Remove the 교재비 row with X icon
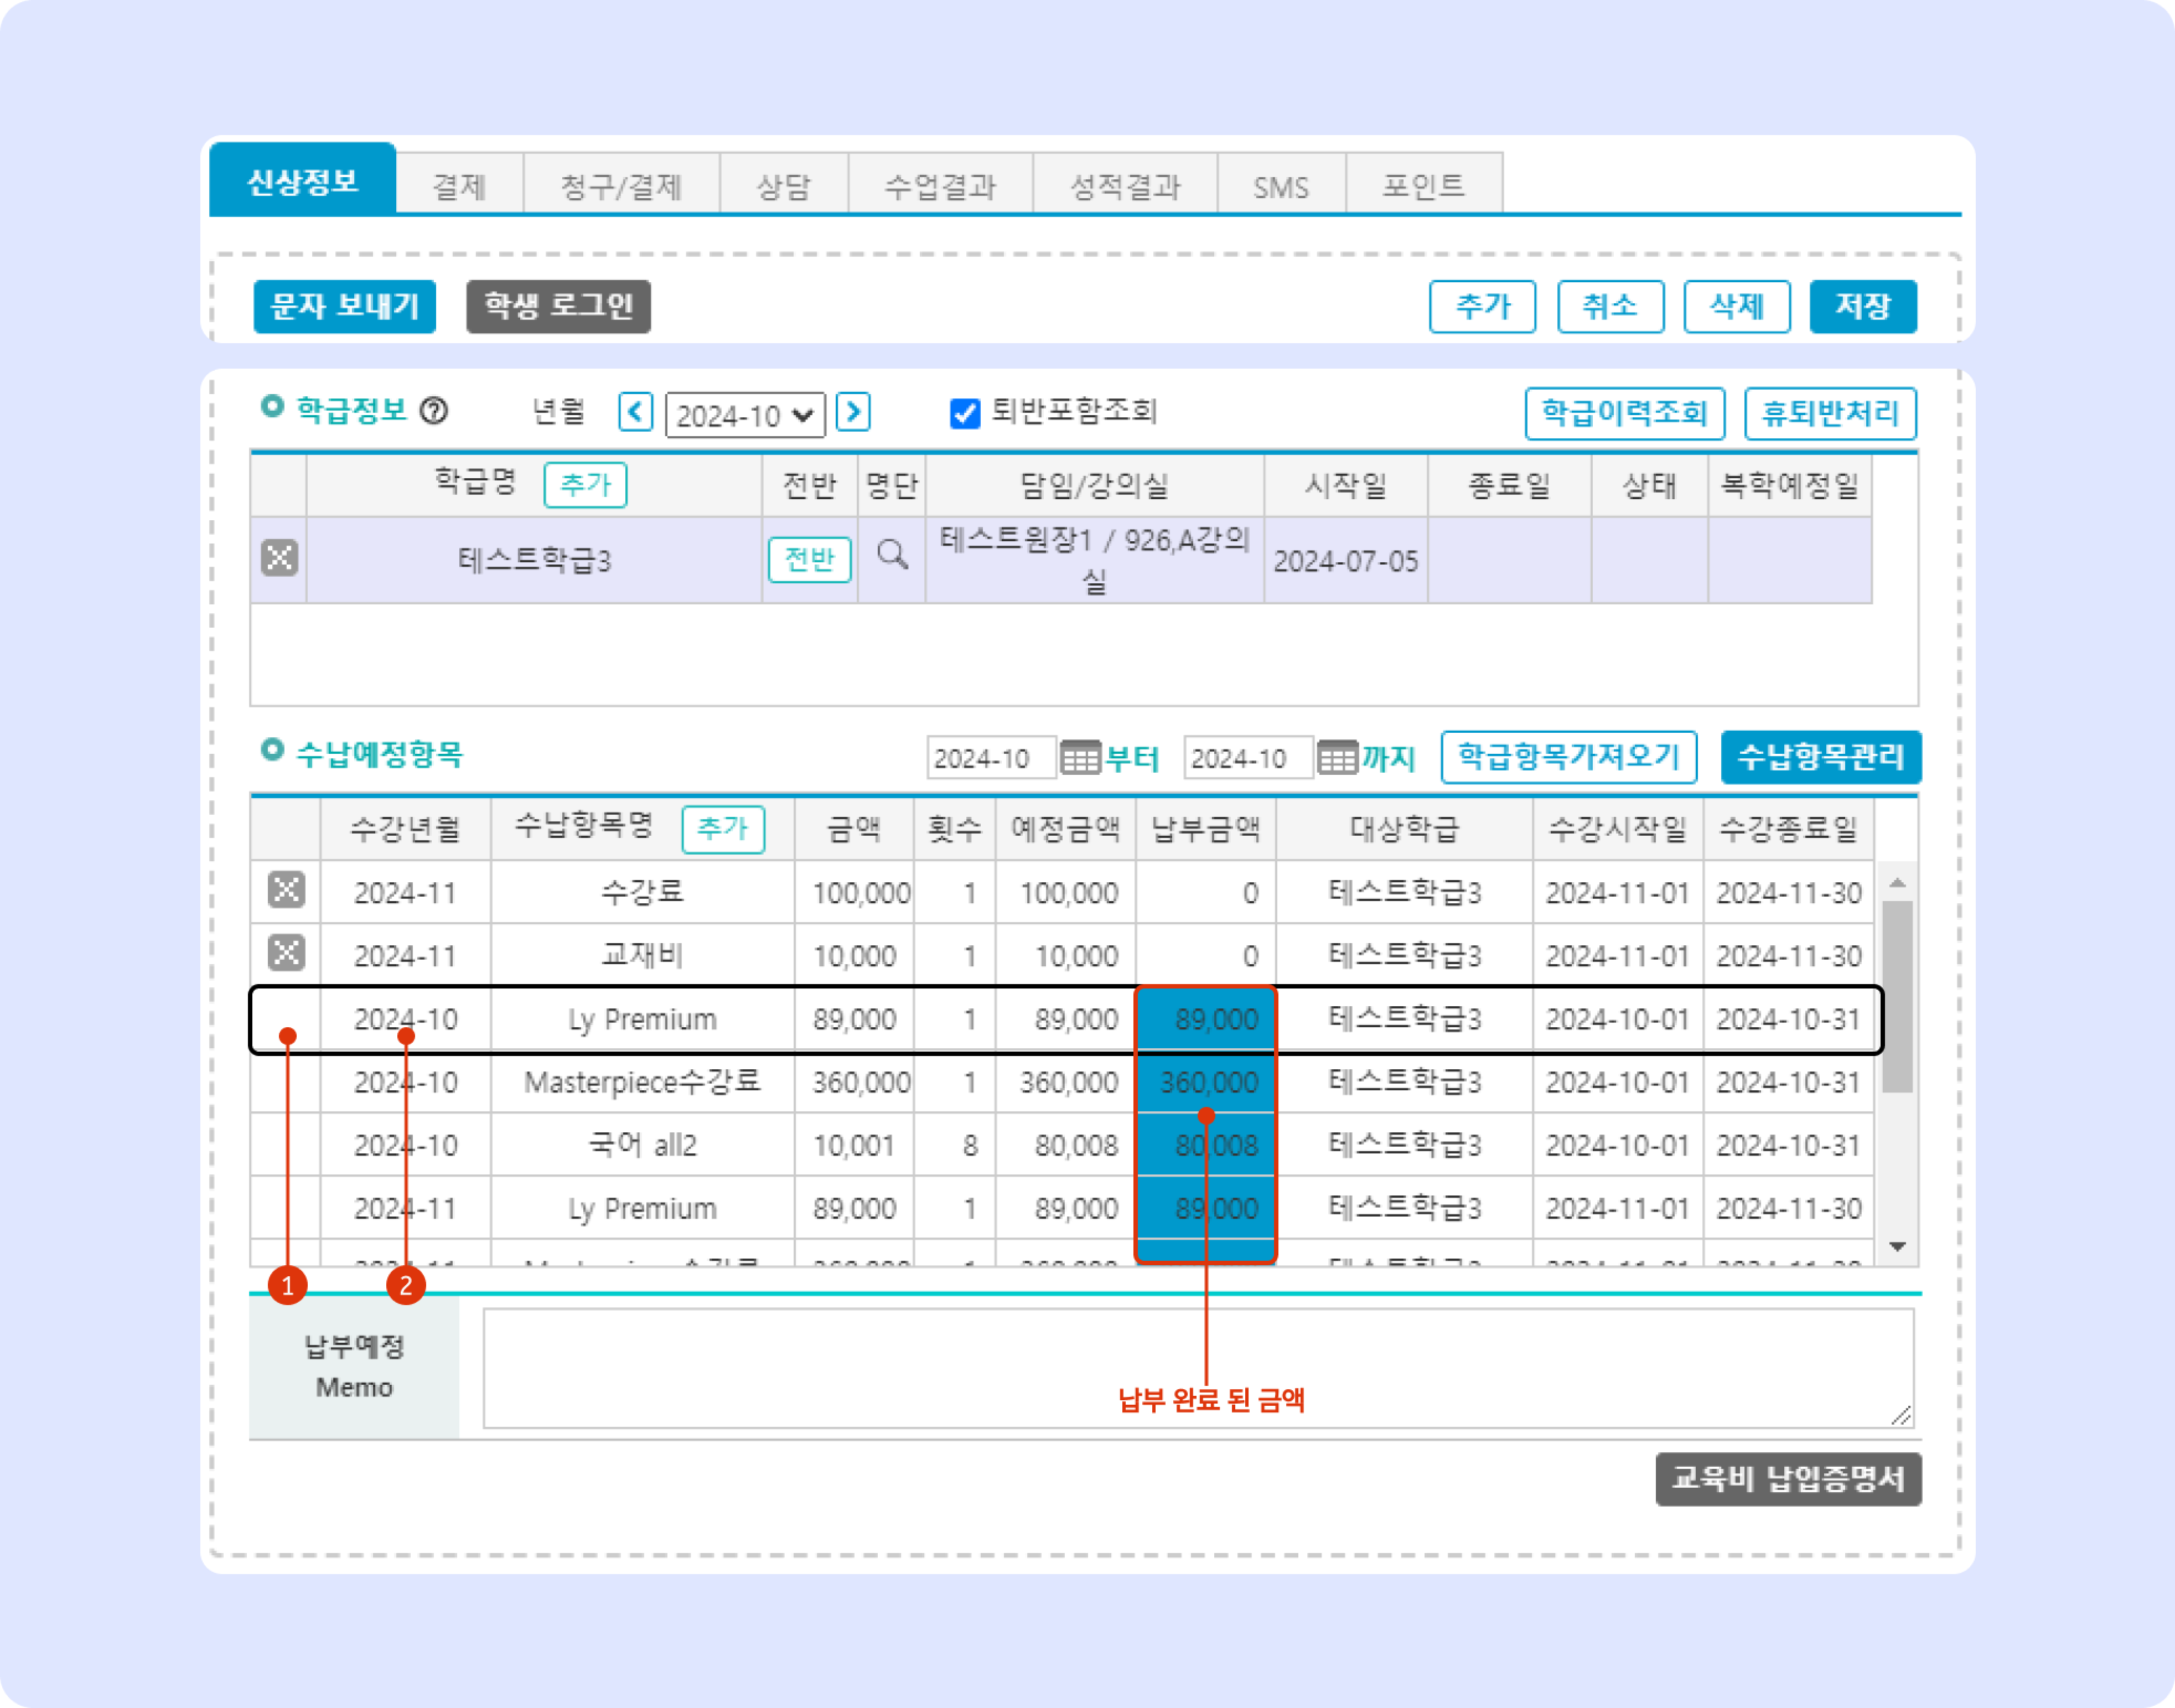The image size is (2175, 1708). tap(286, 952)
